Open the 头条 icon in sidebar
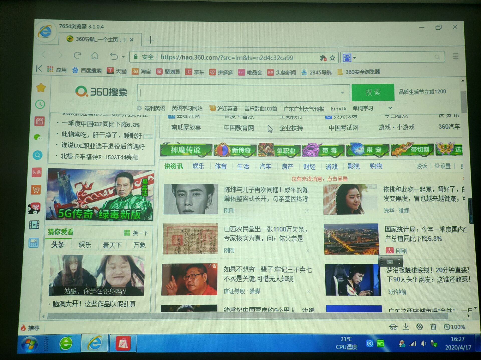 (37, 172)
